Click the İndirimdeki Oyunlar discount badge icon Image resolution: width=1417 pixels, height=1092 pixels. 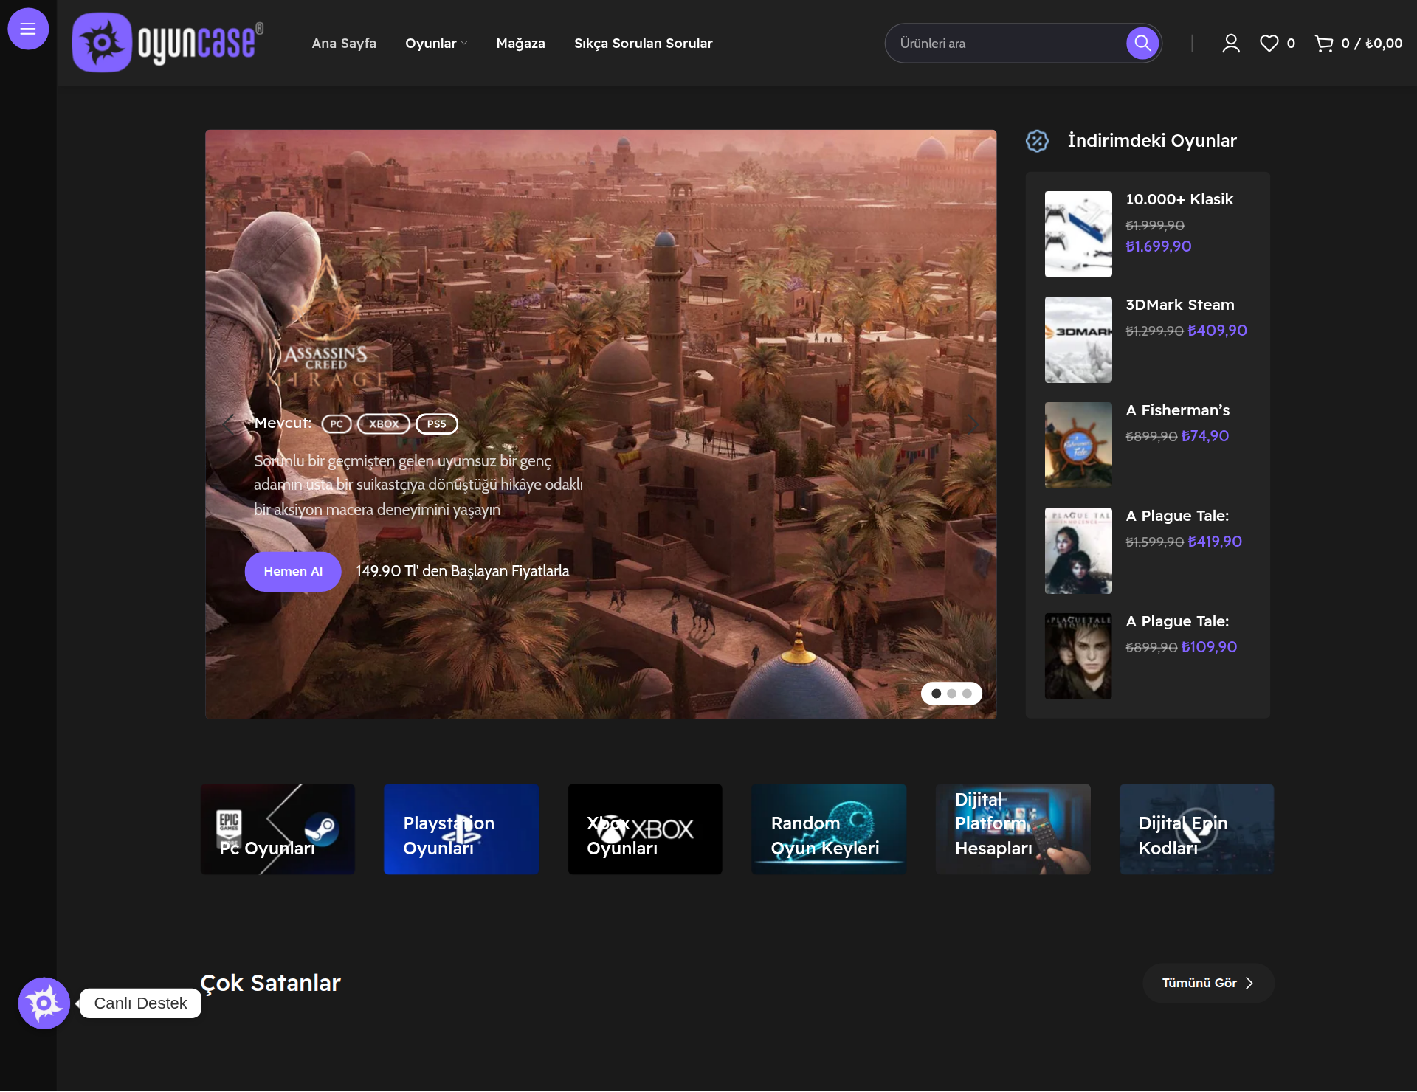click(x=1037, y=140)
